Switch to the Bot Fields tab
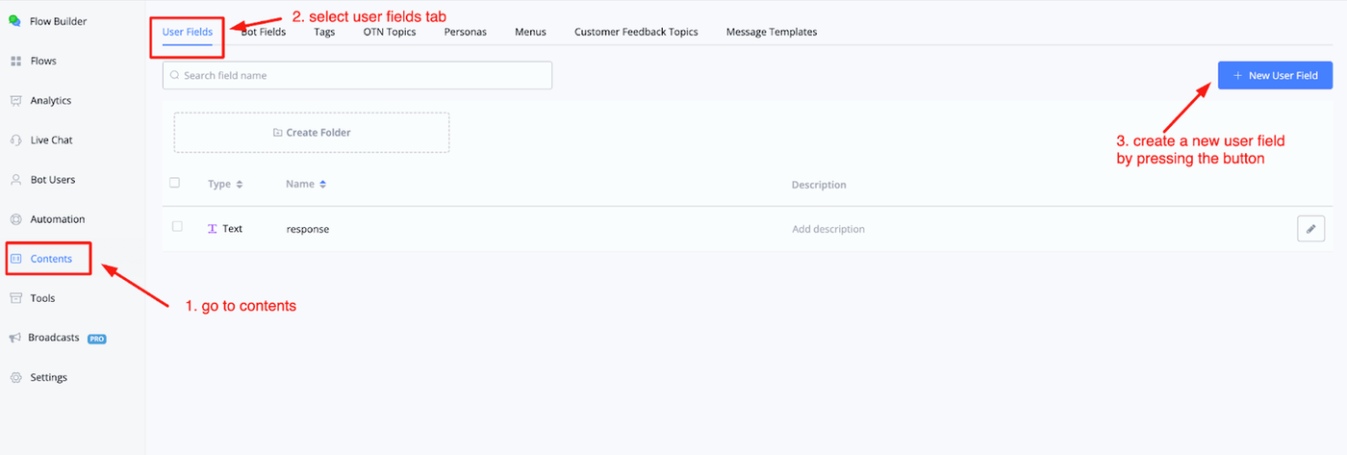This screenshot has height=455, width=1347. tap(264, 32)
